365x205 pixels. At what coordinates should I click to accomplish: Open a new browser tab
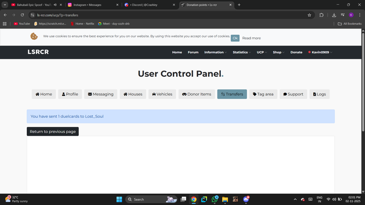click(x=239, y=5)
